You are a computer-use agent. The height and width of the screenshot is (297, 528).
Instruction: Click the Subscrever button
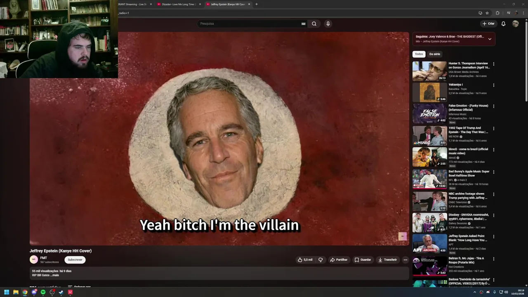[75, 260]
